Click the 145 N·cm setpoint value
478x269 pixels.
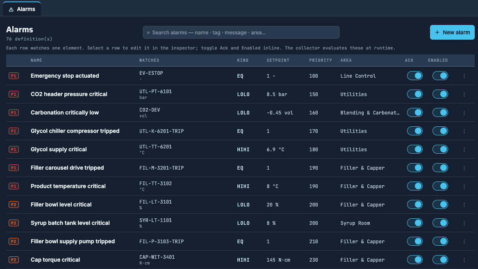click(278, 260)
